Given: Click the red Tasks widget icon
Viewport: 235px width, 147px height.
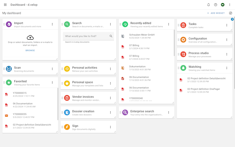Looking at the screenshot, I should click(183, 25).
